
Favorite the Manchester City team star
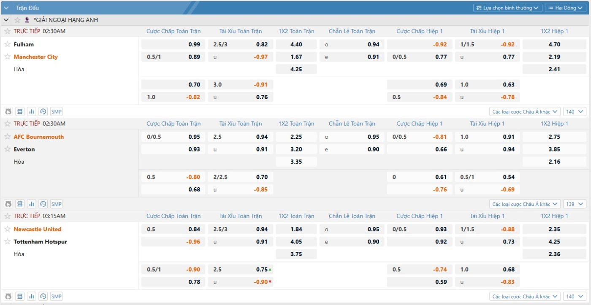point(7,57)
